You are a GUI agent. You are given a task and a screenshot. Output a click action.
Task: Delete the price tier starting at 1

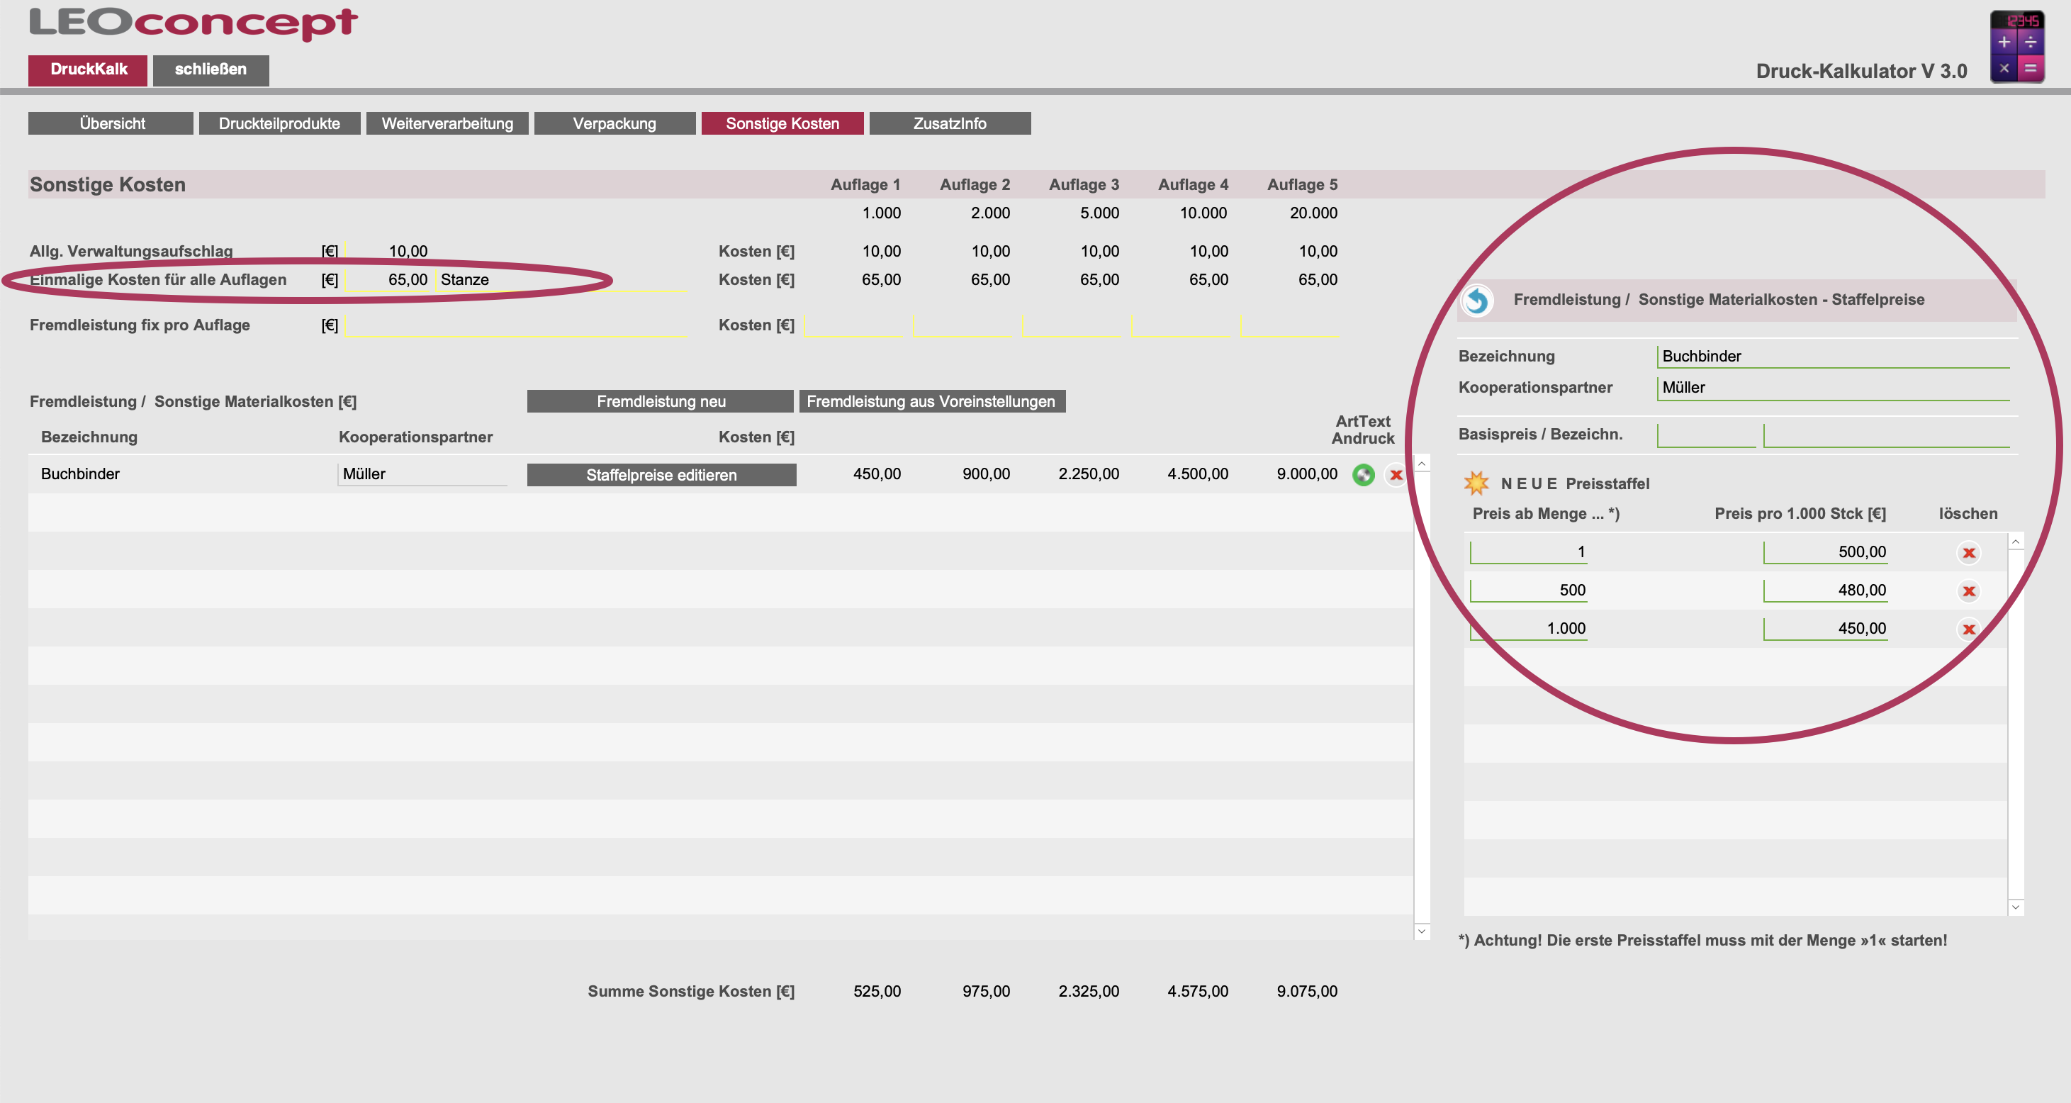(x=1968, y=553)
